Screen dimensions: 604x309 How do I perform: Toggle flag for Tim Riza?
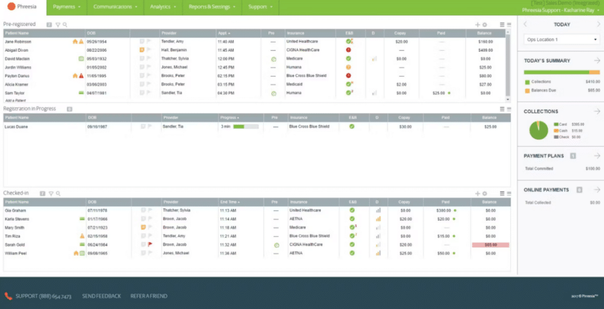click(150, 236)
